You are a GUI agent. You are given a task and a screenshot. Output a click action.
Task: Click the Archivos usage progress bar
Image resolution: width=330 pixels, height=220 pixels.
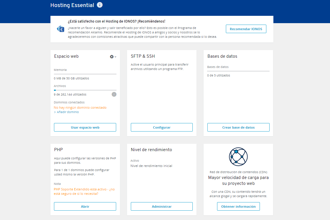pos(85,90)
